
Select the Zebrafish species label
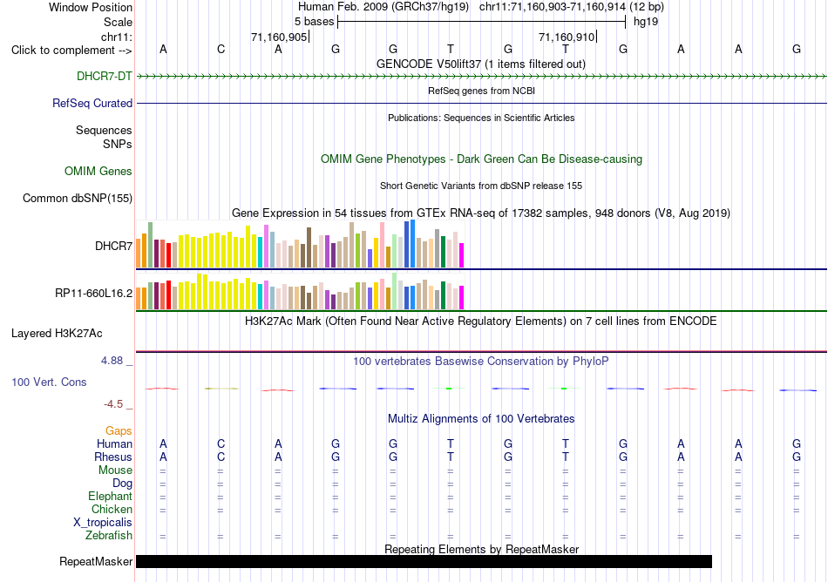click(109, 535)
